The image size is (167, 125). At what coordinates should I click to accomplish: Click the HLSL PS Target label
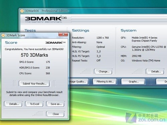coord(81,56)
